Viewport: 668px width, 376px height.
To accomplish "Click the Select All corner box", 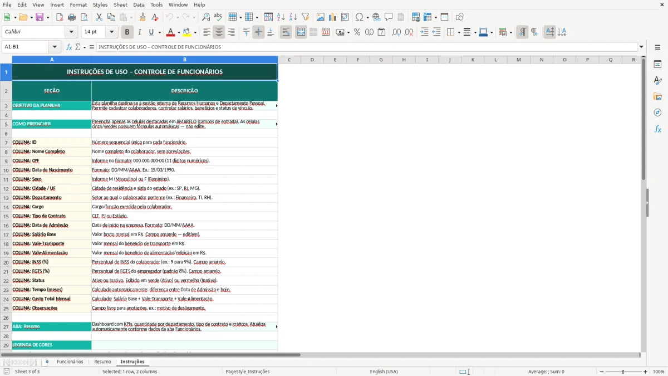I will (6, 59).
